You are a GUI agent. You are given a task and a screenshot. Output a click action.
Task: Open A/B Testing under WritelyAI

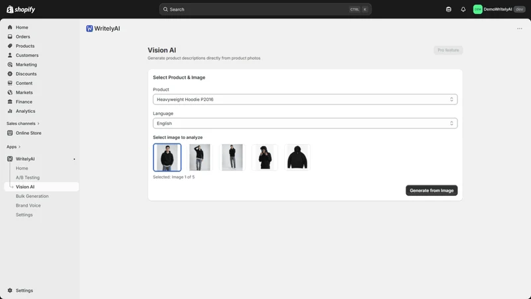[x=28, y=177]
